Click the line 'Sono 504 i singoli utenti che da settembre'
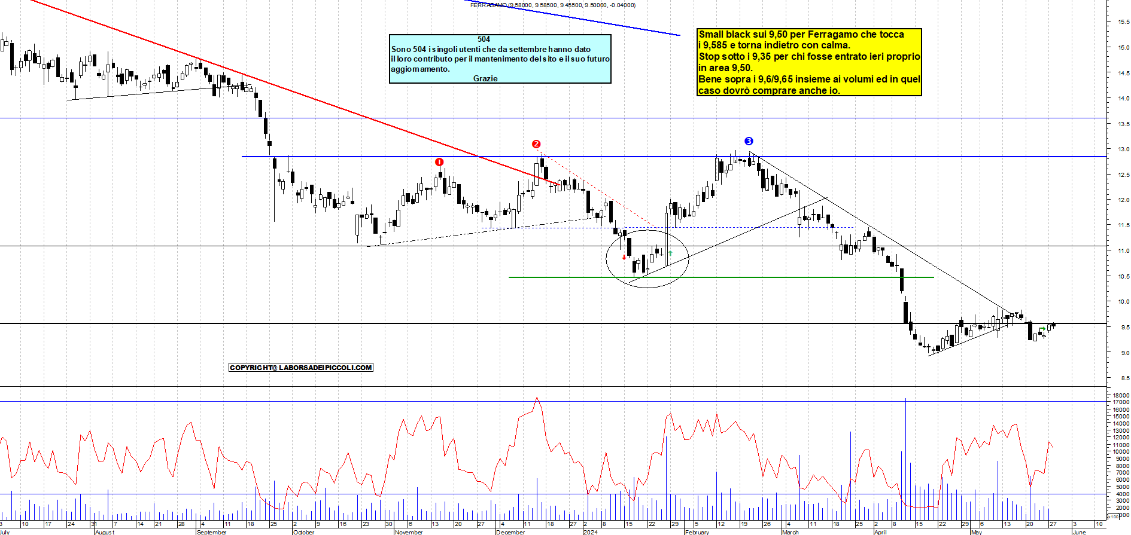1131x535 pixels. click(x=491, y=49)
